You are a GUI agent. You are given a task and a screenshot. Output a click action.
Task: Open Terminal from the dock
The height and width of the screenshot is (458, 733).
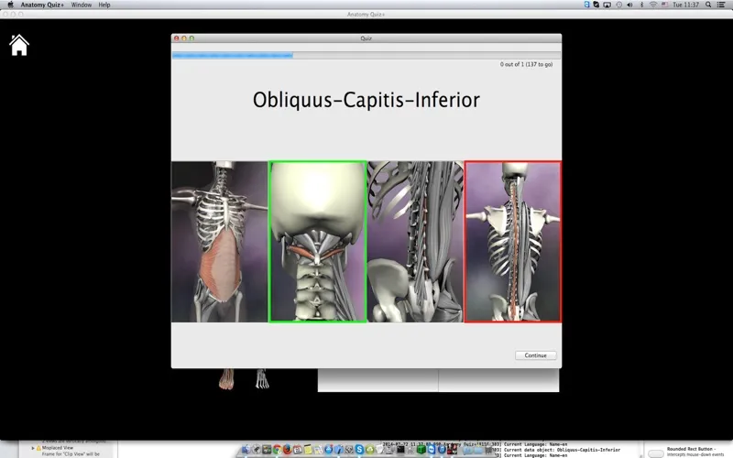pos(400,450)
